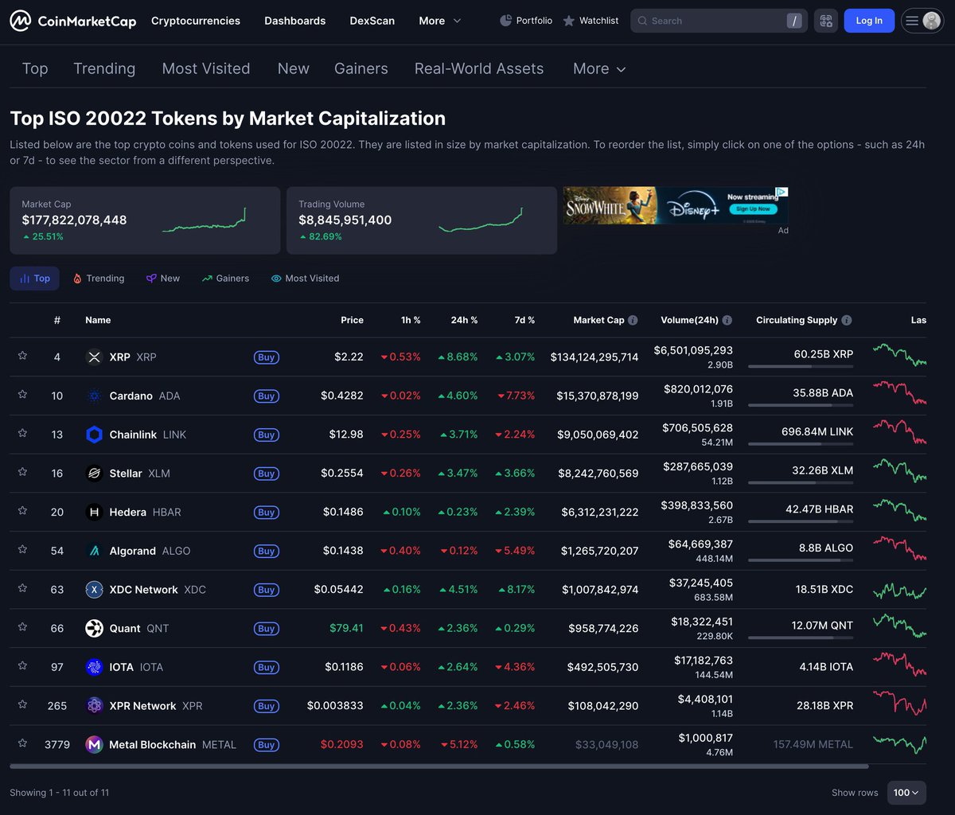The height and width of the screenshot is (815, 955).
Task: Select the New filter chip
Action: click(163, 279)
